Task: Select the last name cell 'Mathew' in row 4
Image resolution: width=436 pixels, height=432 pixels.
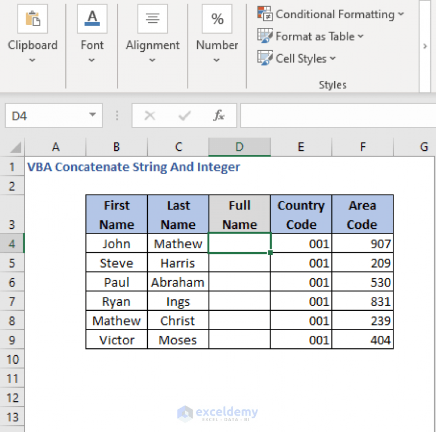Action: point(178,243)
